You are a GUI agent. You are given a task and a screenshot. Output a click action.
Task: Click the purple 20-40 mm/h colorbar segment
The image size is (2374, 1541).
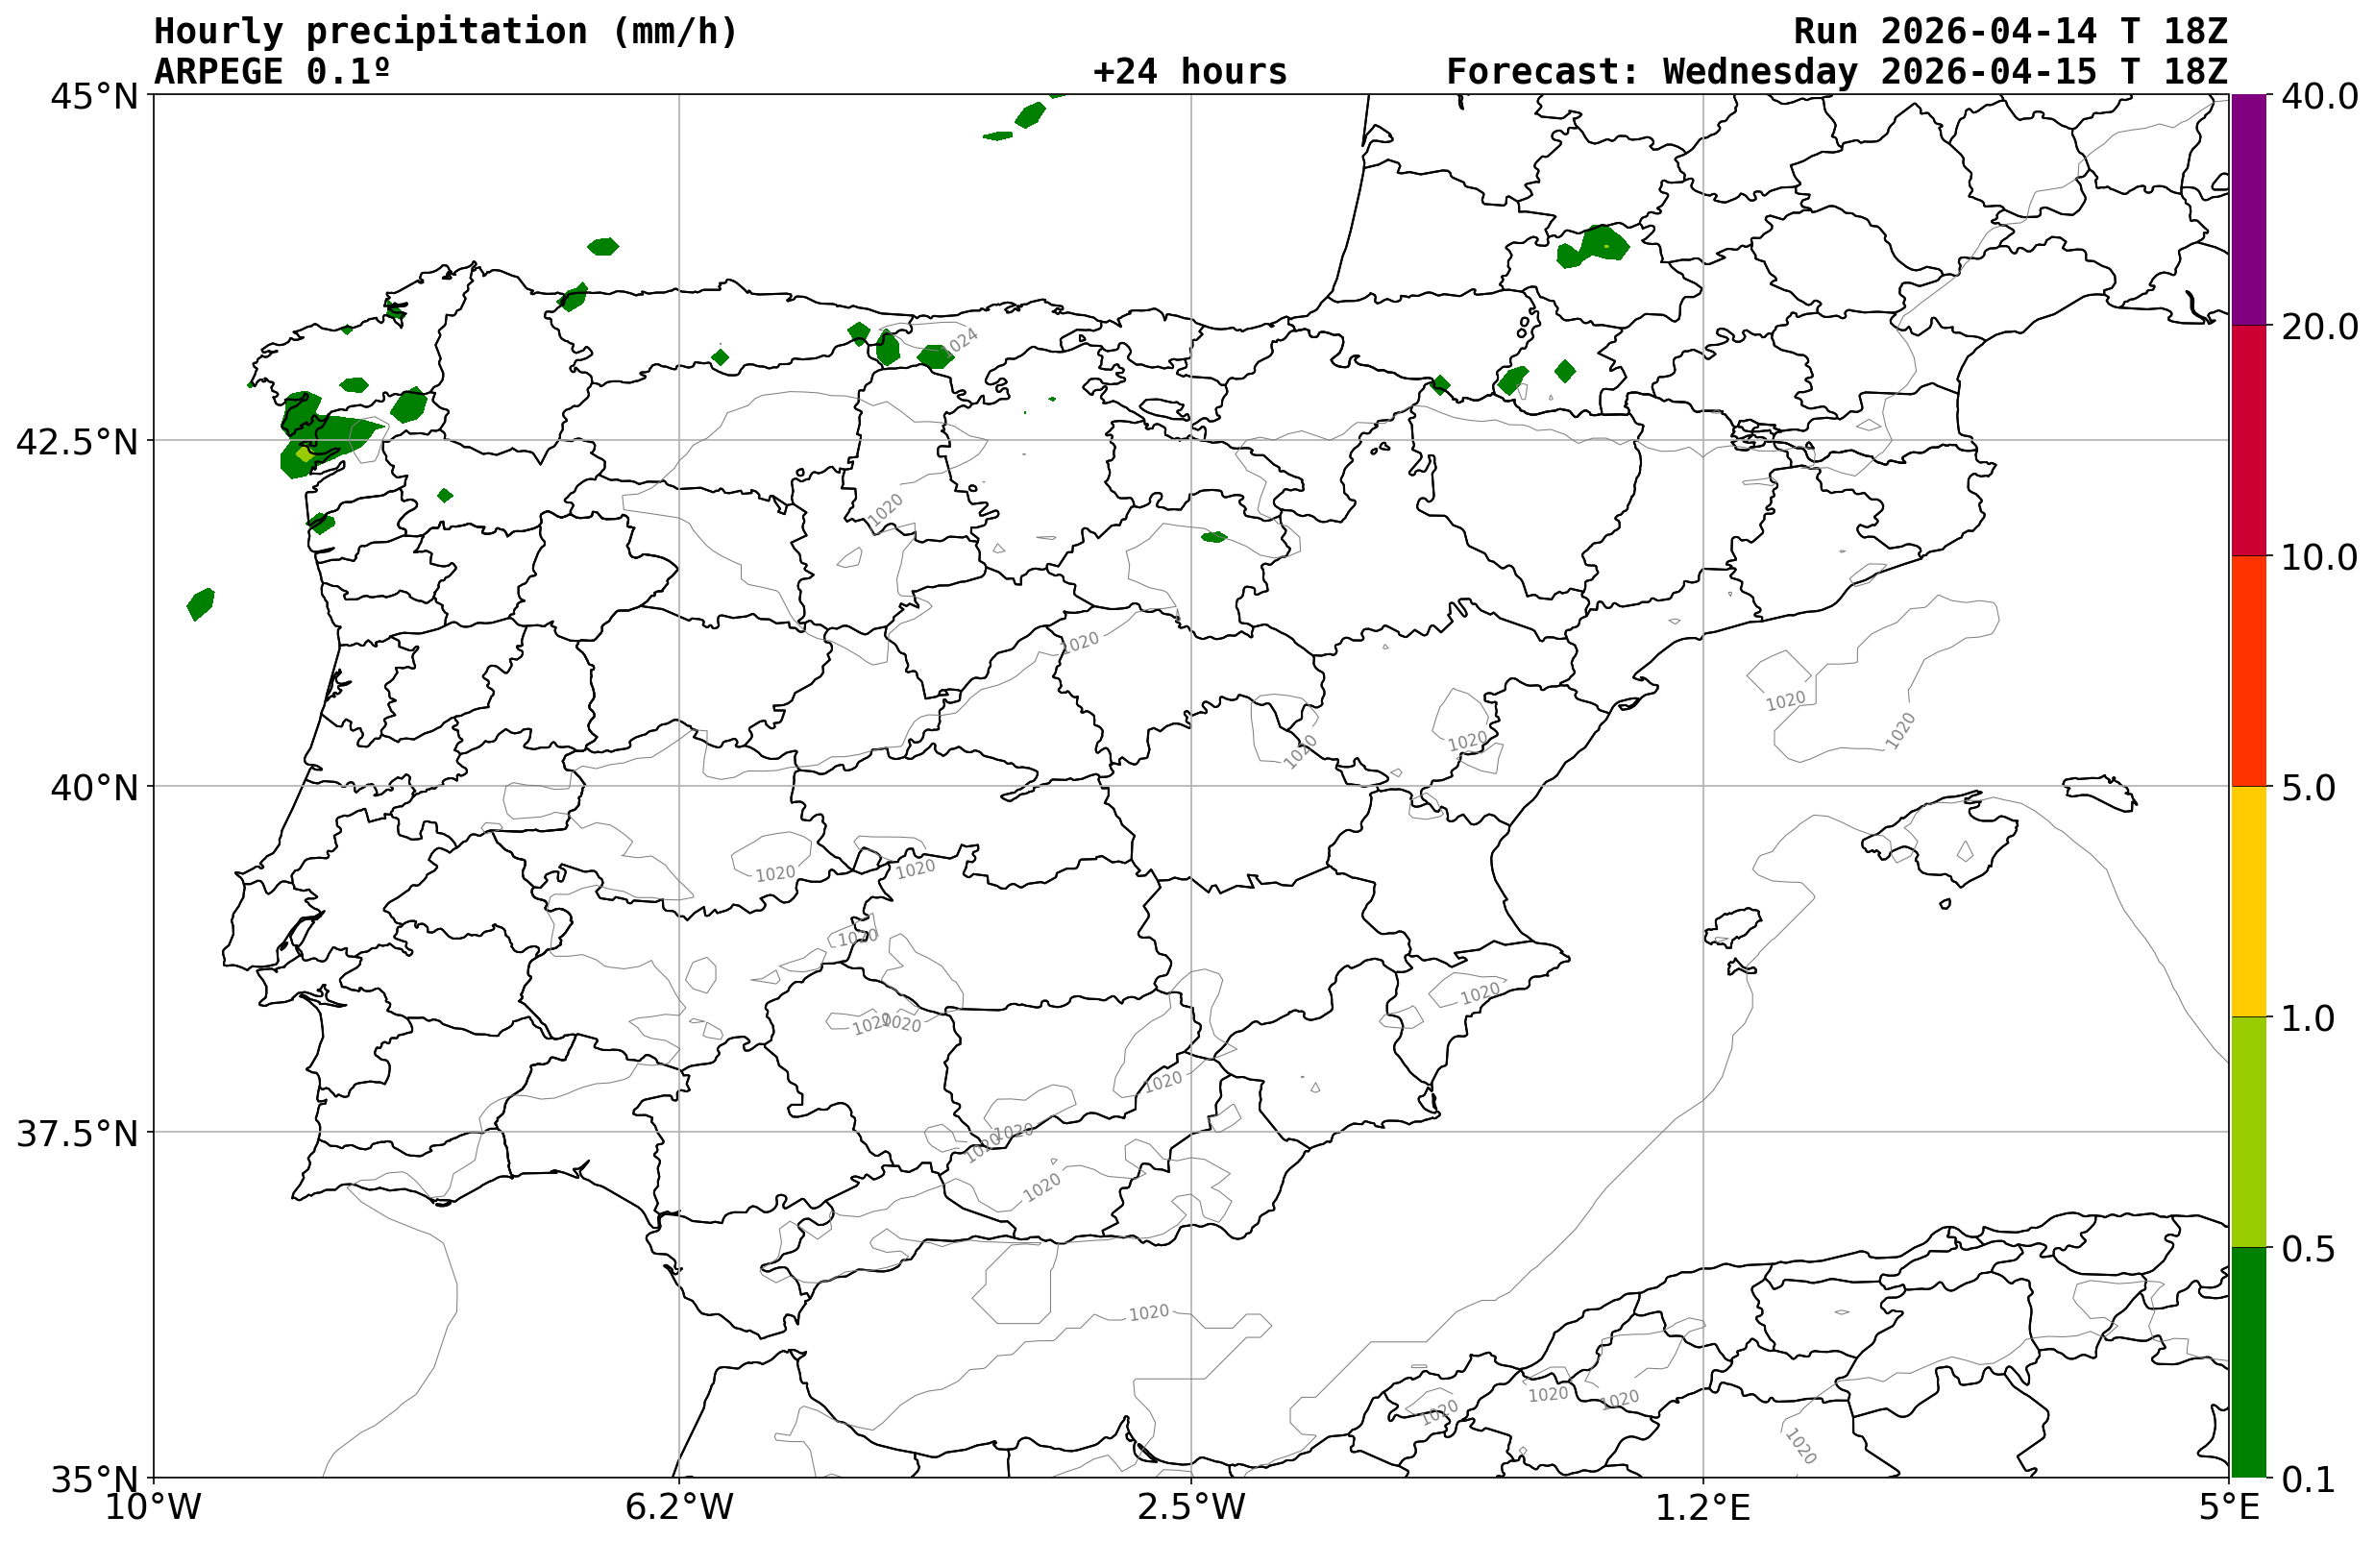click(x=2248, y=209)
